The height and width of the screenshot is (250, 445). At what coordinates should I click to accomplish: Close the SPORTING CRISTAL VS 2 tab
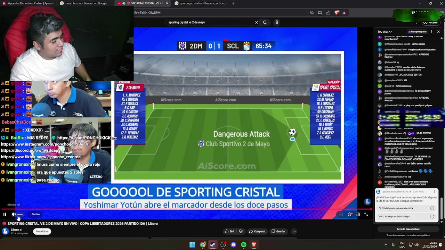[167, 3]
